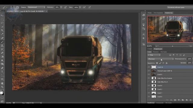Screen dimensions: 193x108
Task: Create new adjustment layer icon
Action: [x=179, y=100]
